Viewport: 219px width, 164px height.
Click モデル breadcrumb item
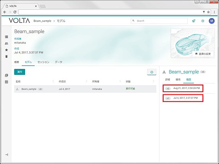(61, 21)
